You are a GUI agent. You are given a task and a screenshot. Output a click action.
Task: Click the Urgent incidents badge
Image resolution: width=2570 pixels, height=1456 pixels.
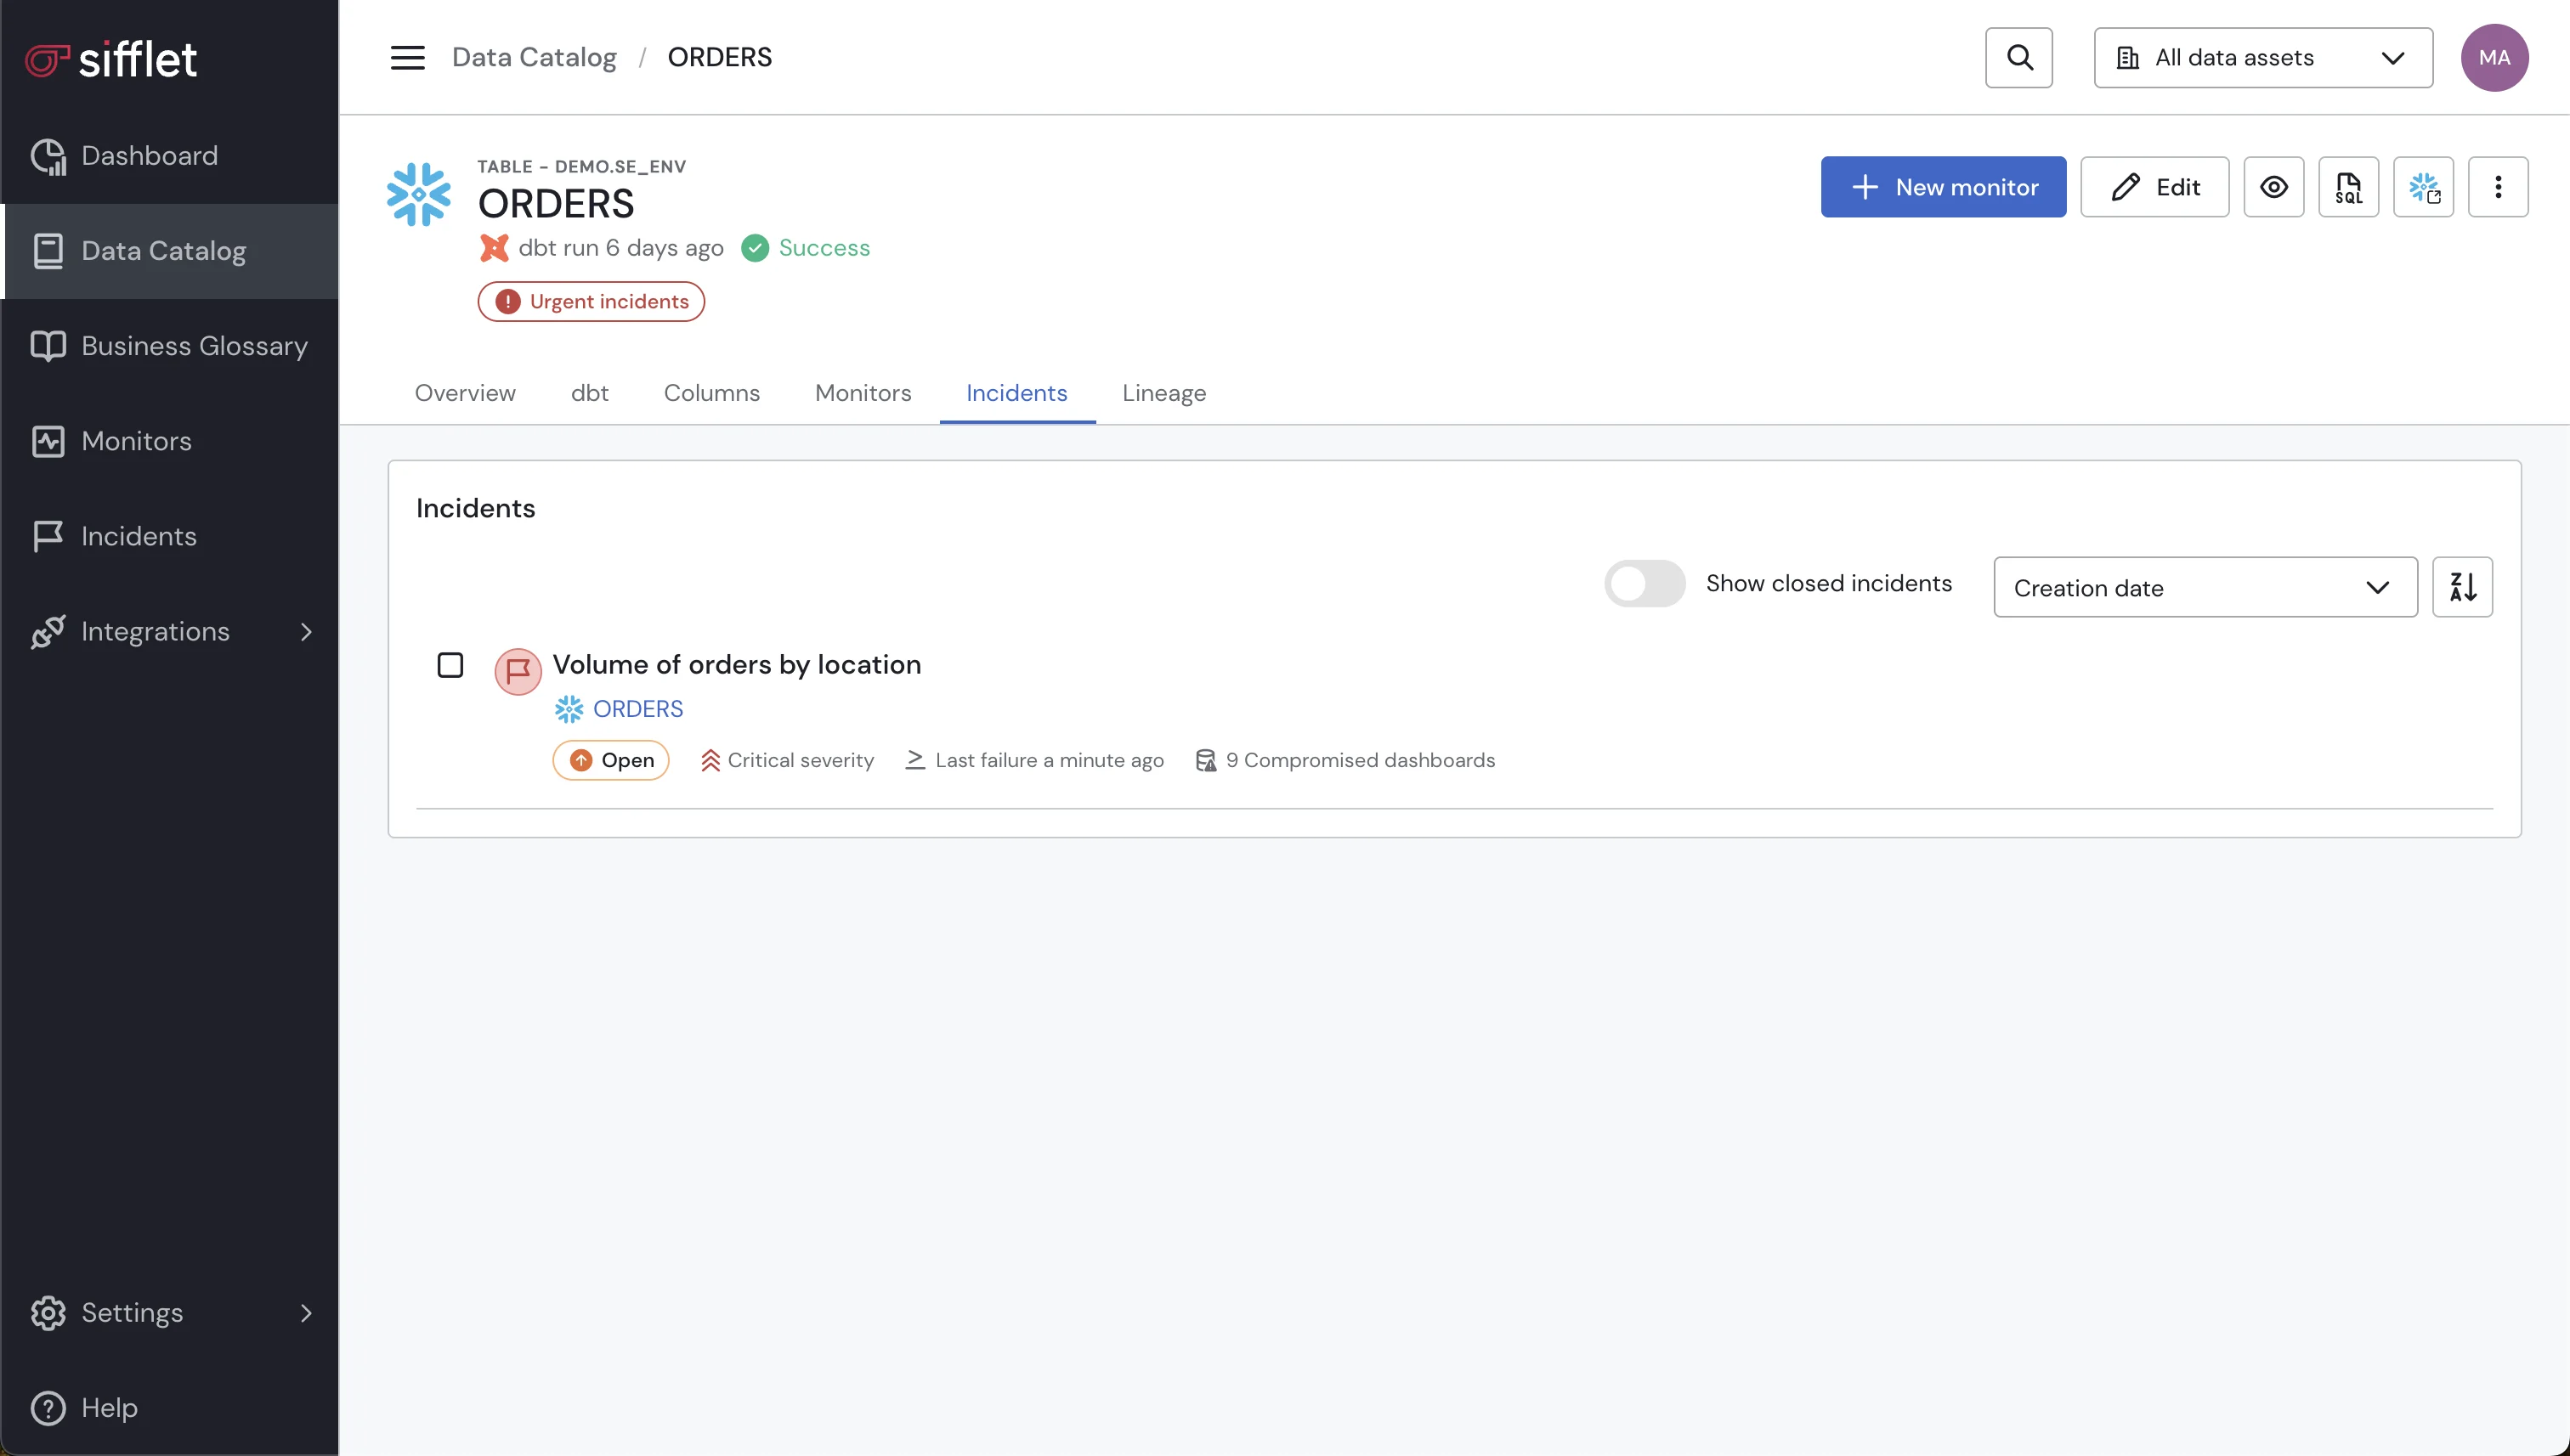[x=592, y=302]
